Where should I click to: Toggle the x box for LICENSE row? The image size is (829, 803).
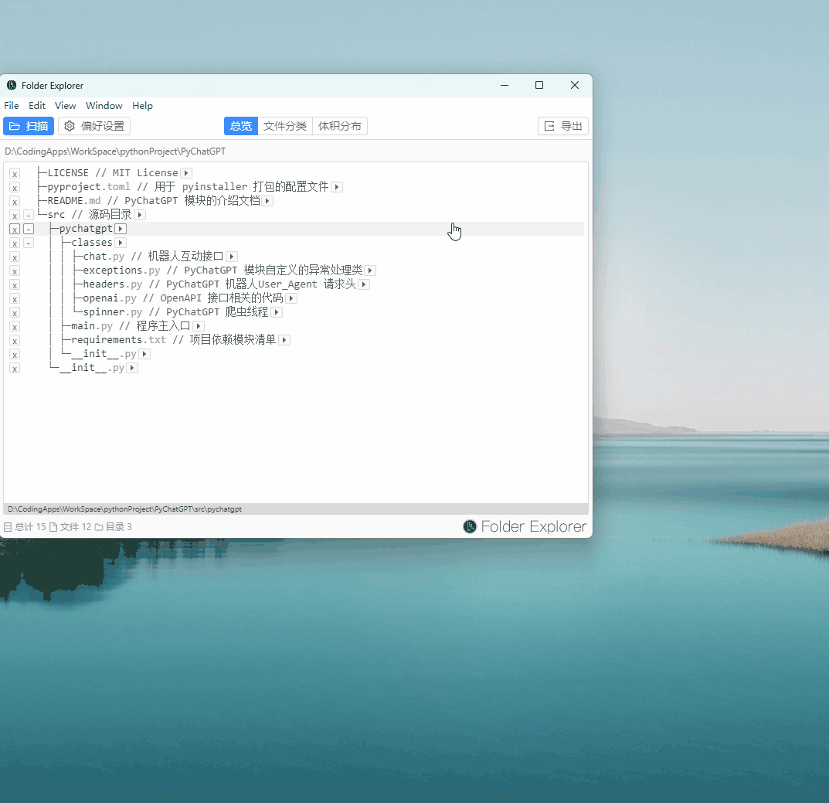pos(15,174)
